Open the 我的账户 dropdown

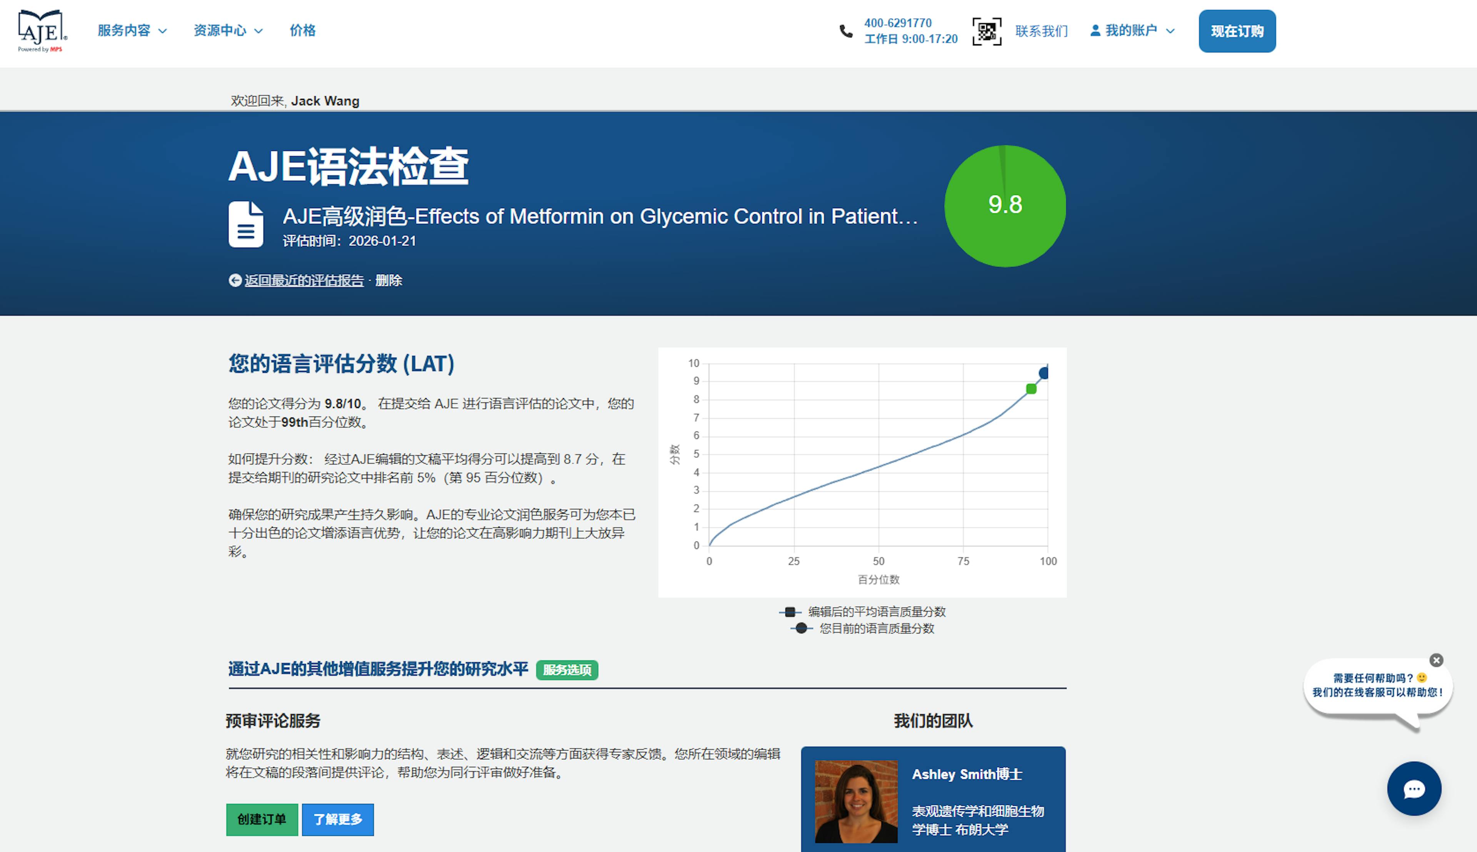[1132, 30]
